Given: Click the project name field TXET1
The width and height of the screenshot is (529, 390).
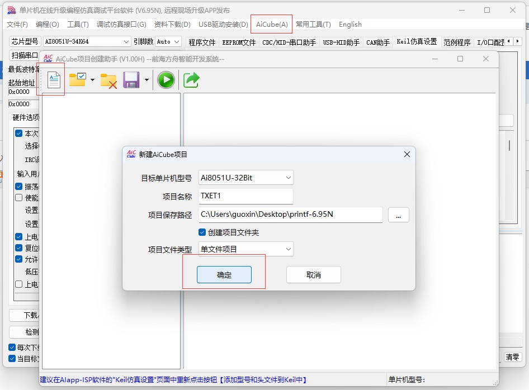Looking at the screenshot, I should pyautogui.click(x=245, y=196).
